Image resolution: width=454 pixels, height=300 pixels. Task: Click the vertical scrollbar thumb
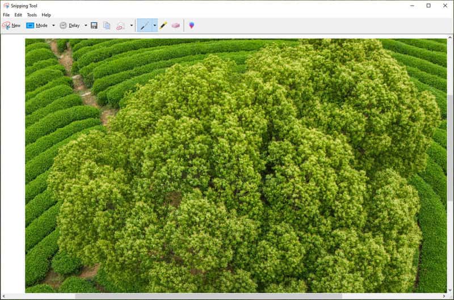450,147
